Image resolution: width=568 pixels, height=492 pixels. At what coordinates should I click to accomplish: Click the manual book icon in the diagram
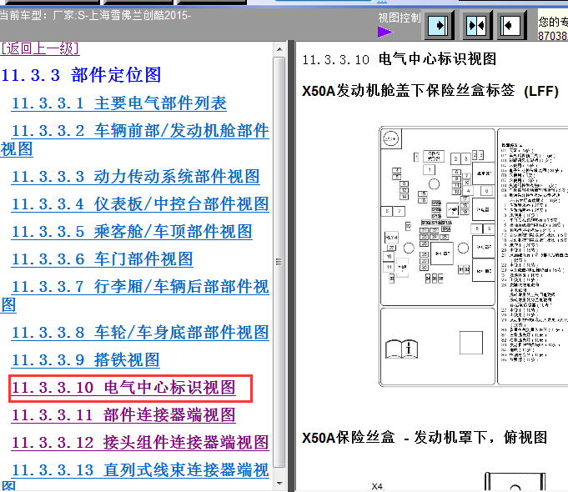[x=401, y=349]
